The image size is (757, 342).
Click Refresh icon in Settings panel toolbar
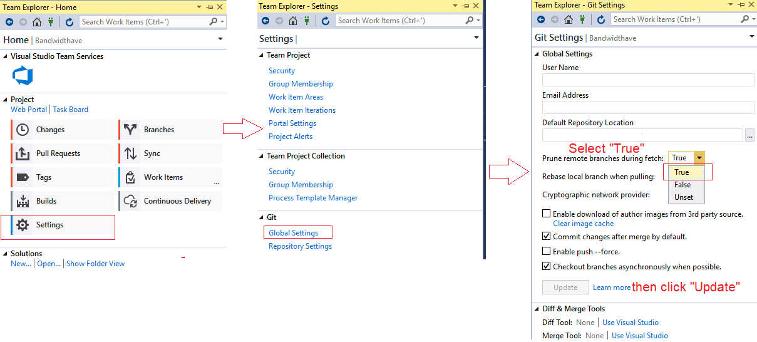(x=326, y=21)
